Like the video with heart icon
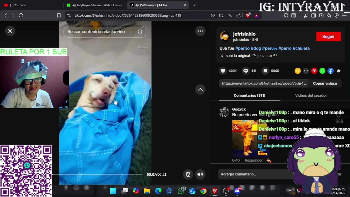The height and width of the screenshot is (197, 350). pos(223,71)
